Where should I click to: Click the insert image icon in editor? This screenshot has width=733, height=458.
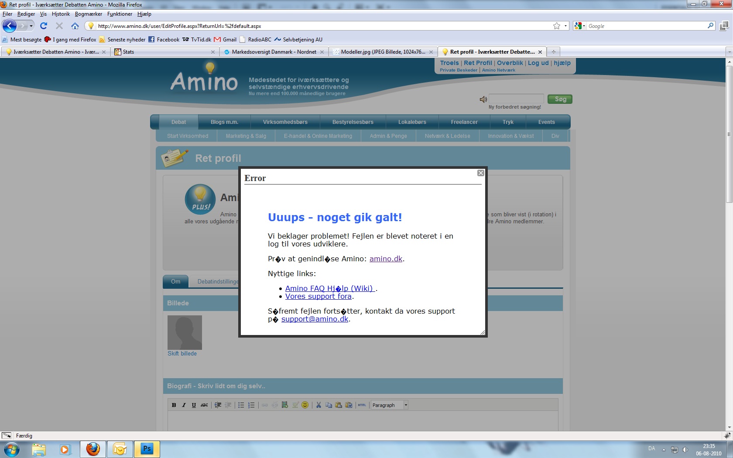(295, 405)
